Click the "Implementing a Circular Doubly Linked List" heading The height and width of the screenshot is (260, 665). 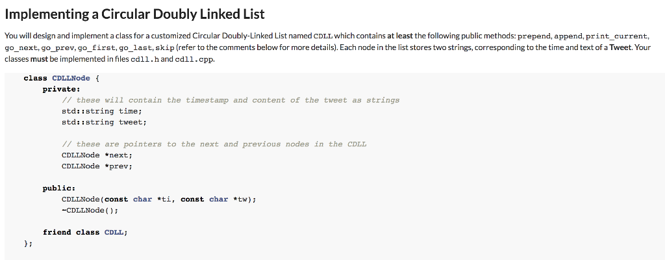click(x=135, y=14)
